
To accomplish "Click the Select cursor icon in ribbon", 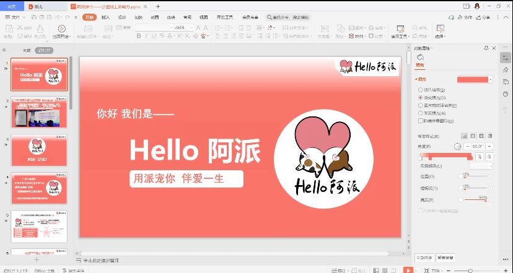I will [x=441, y=28].
